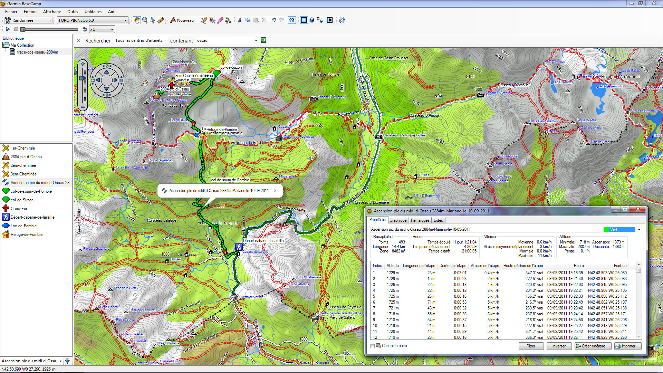663x373 pixels.
Task: Open the x5 playback speed dropdown
Action: (x=102, y=29)
